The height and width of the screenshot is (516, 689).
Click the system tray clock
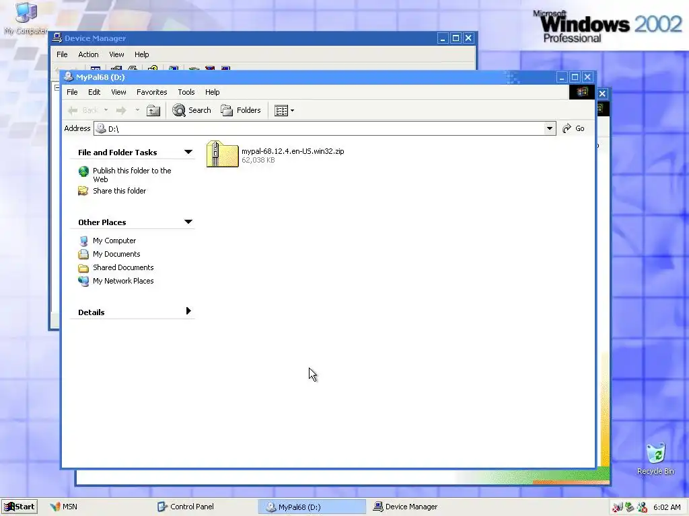[x=667, y=507]
